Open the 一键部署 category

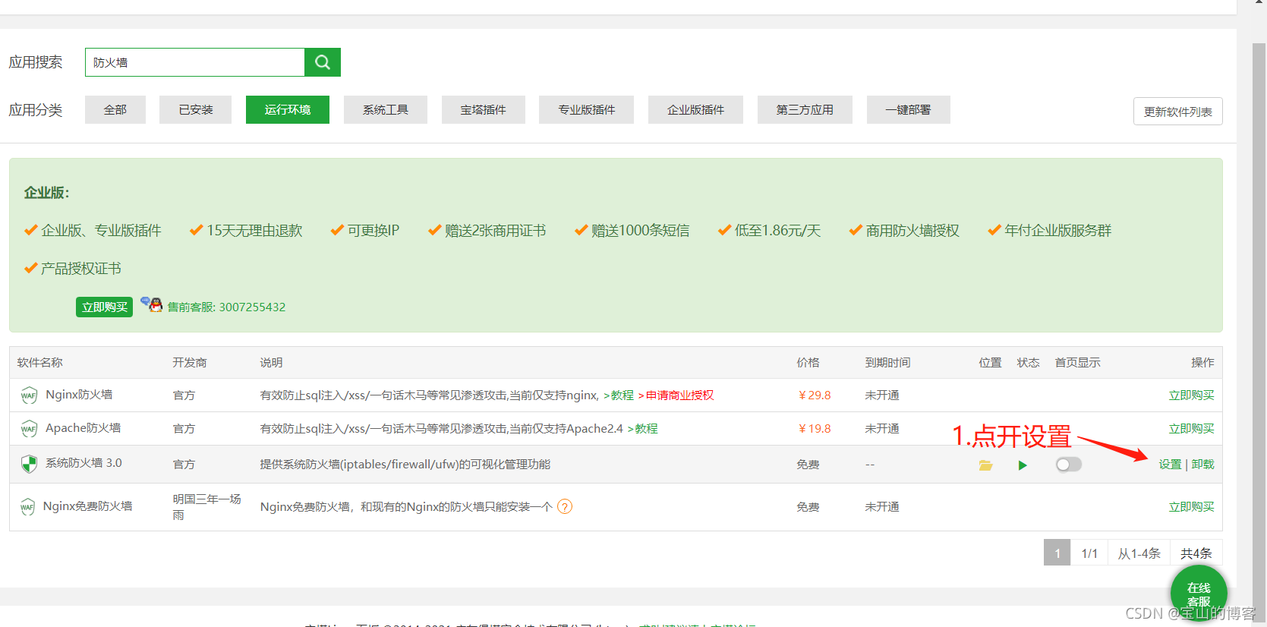908,109
